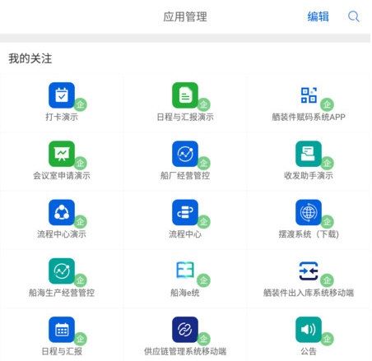Screen dimensions: 372x361
Task: Tap the green 企 badge on 船海e统
Action: point(203,280)
